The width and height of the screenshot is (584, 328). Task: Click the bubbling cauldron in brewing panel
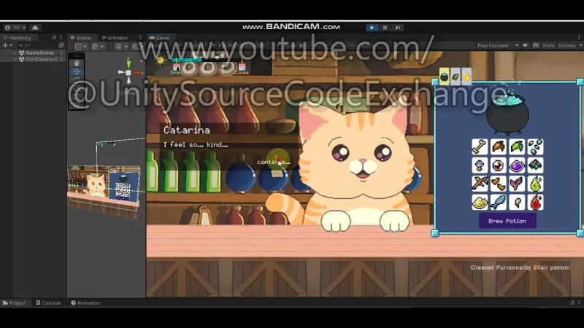pos(507,114)
